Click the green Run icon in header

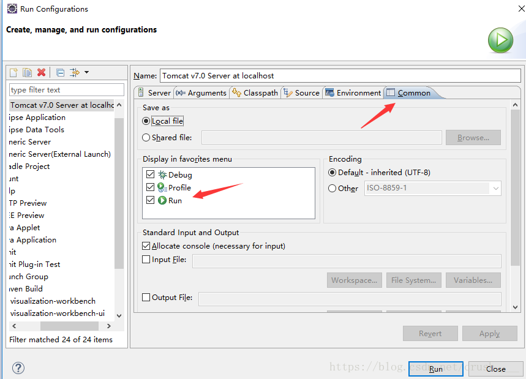[500, 40]
